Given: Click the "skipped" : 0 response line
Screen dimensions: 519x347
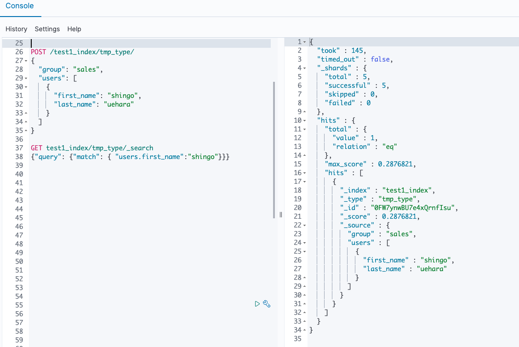Looking at the screenshot, I should [x=351, y=94].
